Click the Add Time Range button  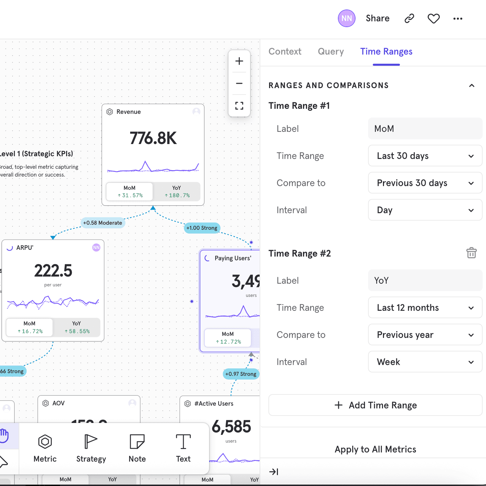point(375,405)
